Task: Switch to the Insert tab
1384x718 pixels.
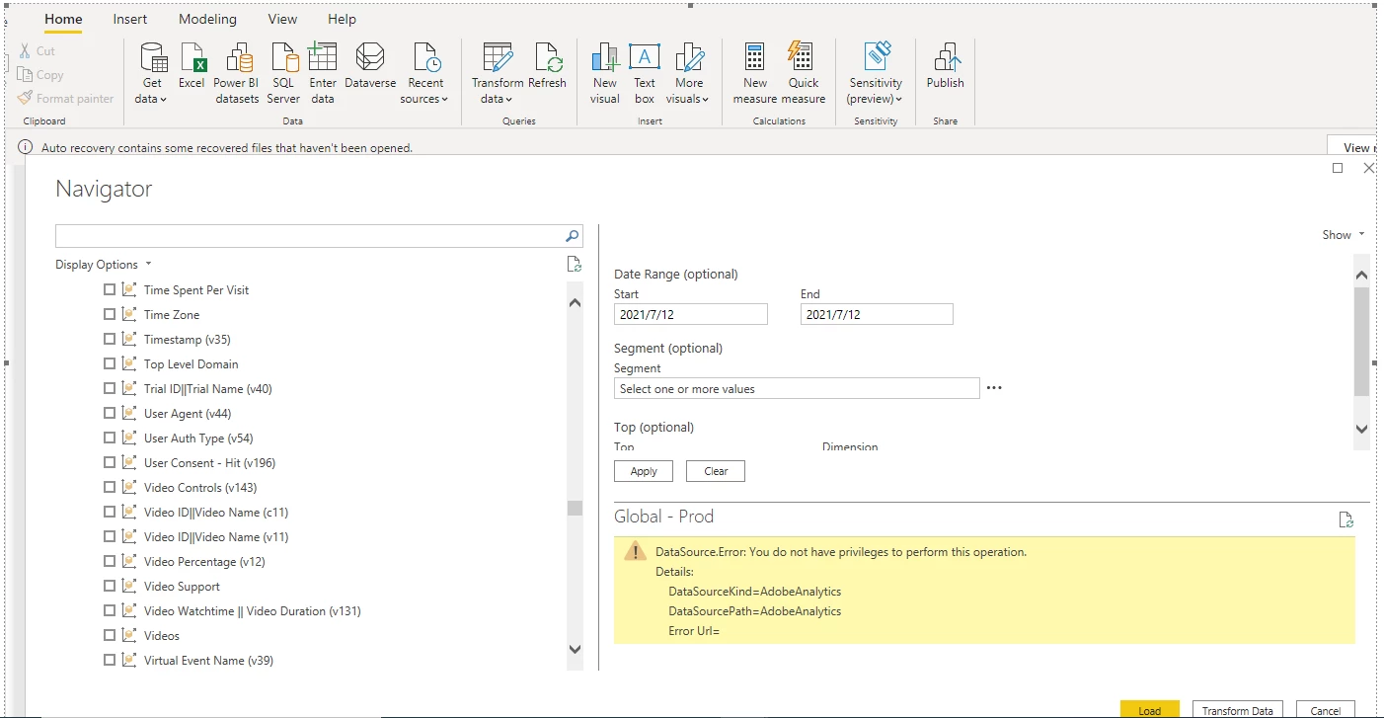Action: tap(130, 19)
